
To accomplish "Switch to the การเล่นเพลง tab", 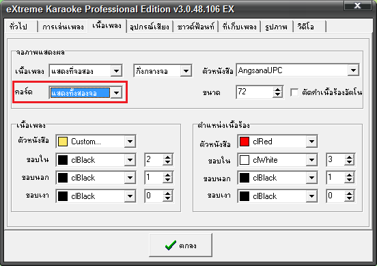I will click(x=63, y=26).
